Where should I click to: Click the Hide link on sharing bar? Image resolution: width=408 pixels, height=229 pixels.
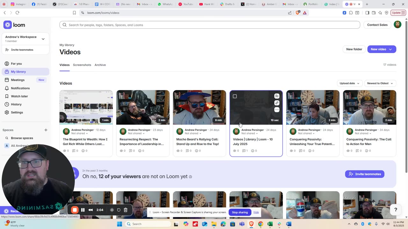(x=256, y=212)
